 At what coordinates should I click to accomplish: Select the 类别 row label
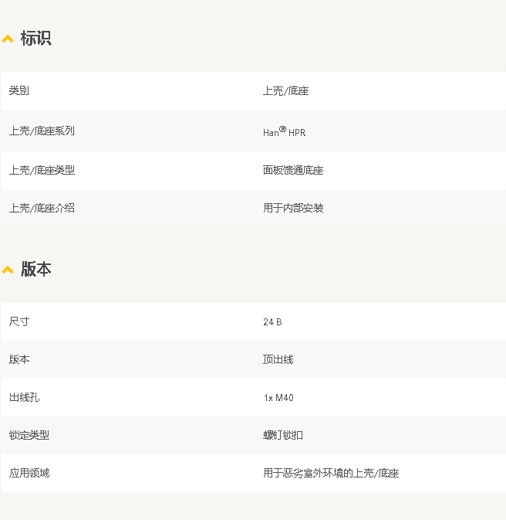coord(19,91)
